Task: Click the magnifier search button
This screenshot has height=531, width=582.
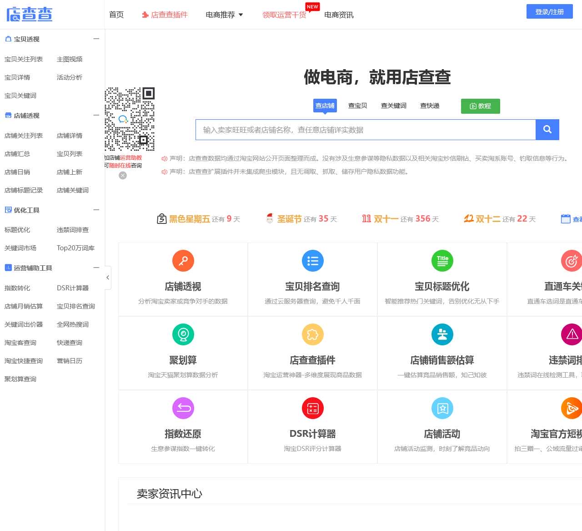Action: (547, 130)
